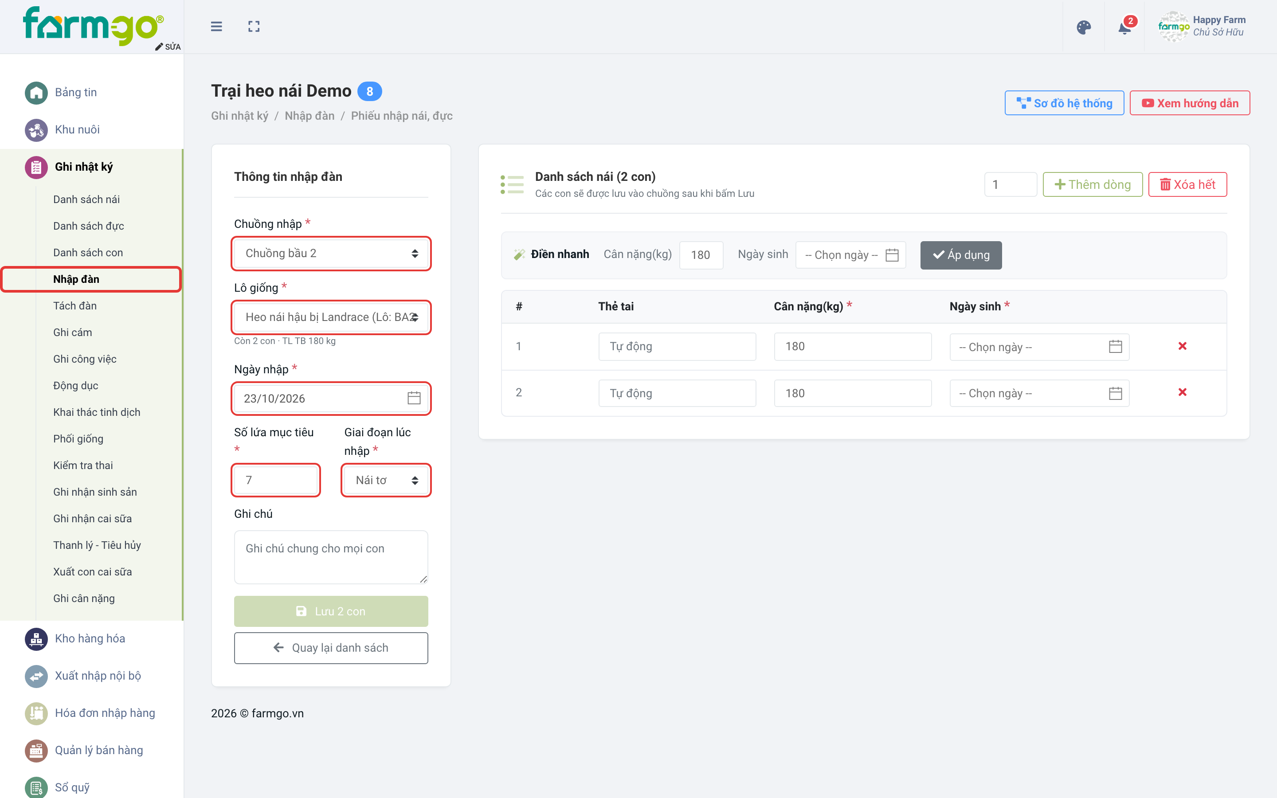The image size is (1277, 798).
Task: Expand the Chuồng nhập dropdown
Action: [331, 253]
